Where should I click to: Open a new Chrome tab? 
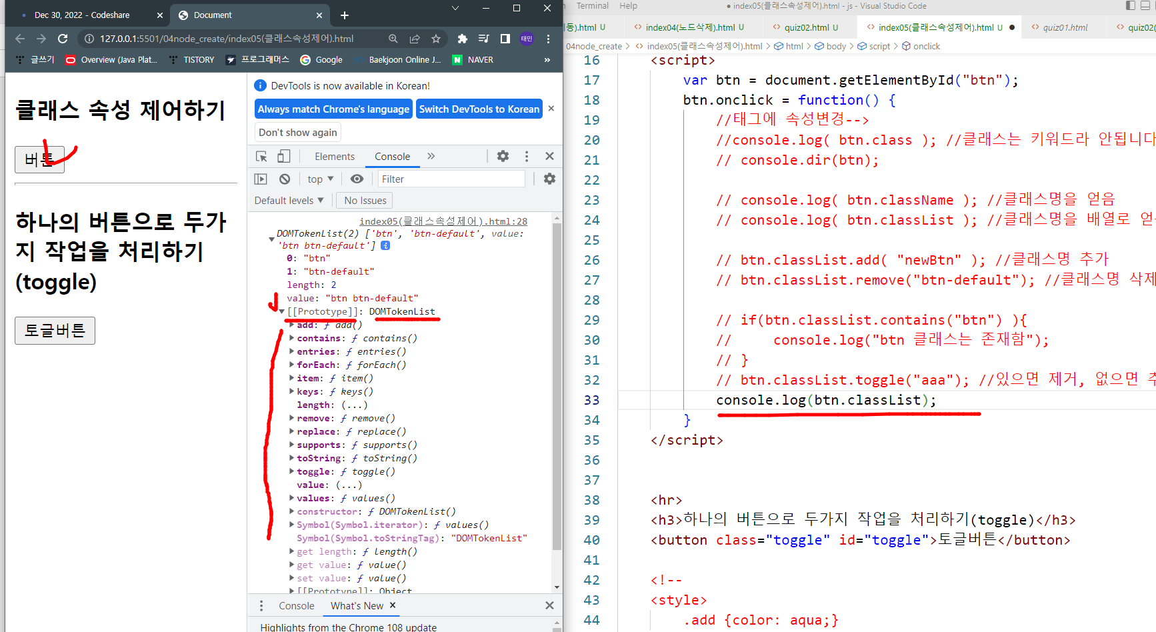pyautogui.click(x=345, y=15)
